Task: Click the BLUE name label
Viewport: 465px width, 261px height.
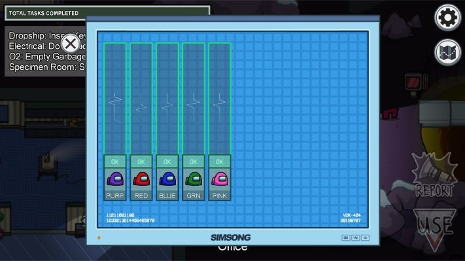Action: (167, 196)
